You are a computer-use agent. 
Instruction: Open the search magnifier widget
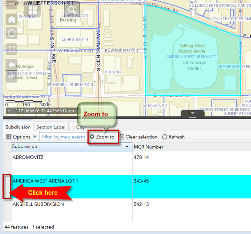tap(72, 10)
